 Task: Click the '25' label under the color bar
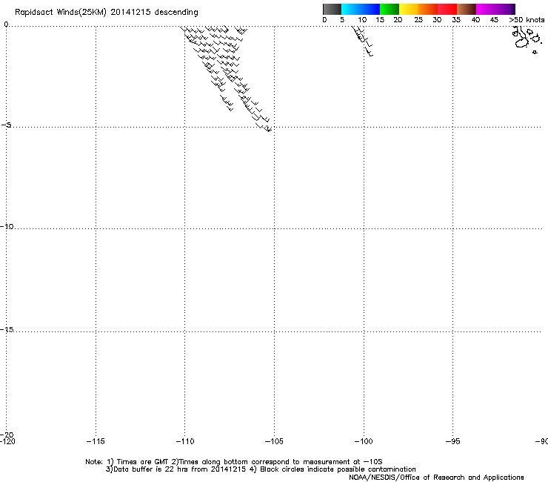coord(418,20)
